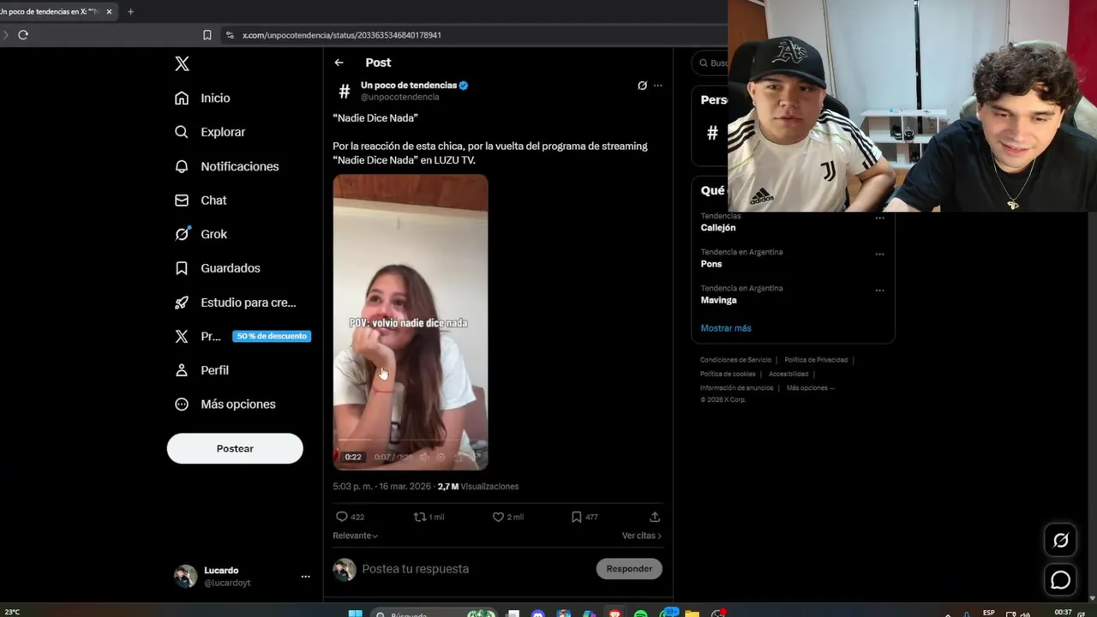Open the Explorar search page
1097x617 pixels.
point(210,132)
